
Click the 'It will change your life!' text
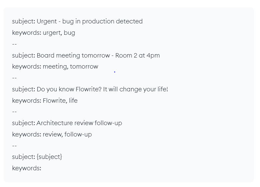pyautogui.click(x=136, y=89)
